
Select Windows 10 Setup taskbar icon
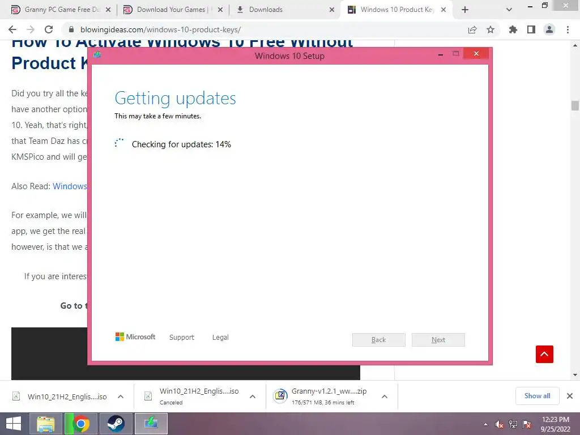[151, 424]
